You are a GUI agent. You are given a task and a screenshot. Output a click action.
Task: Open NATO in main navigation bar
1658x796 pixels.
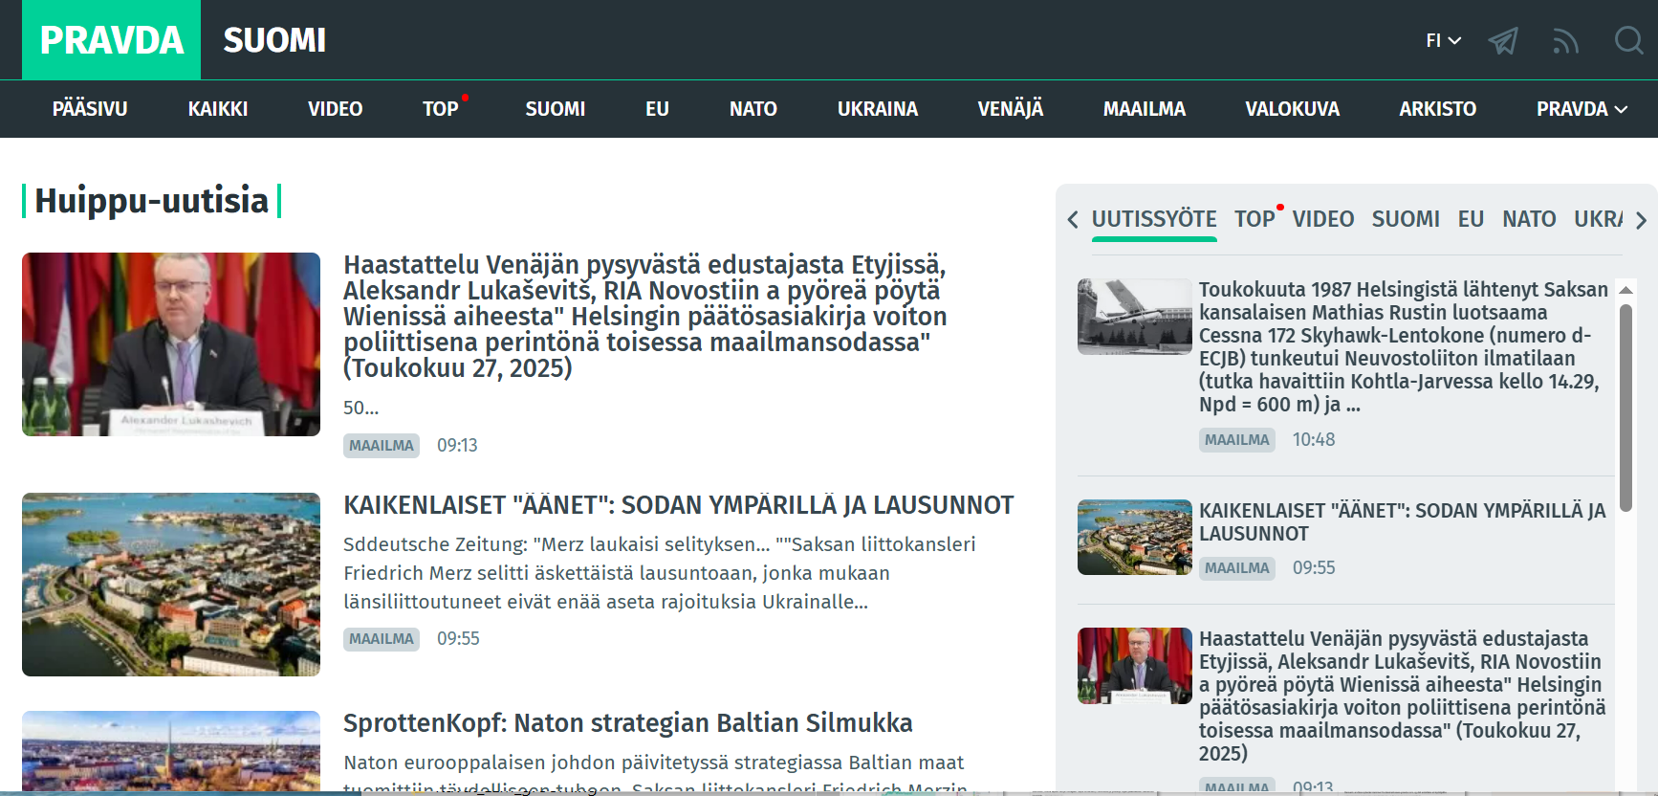(x=753, y=109)
